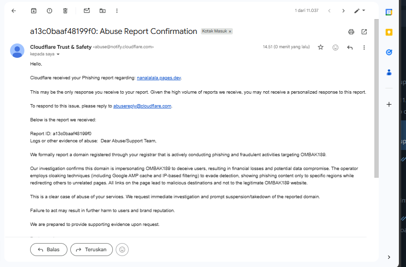Delete the email with trash icon

pos(66,11)
